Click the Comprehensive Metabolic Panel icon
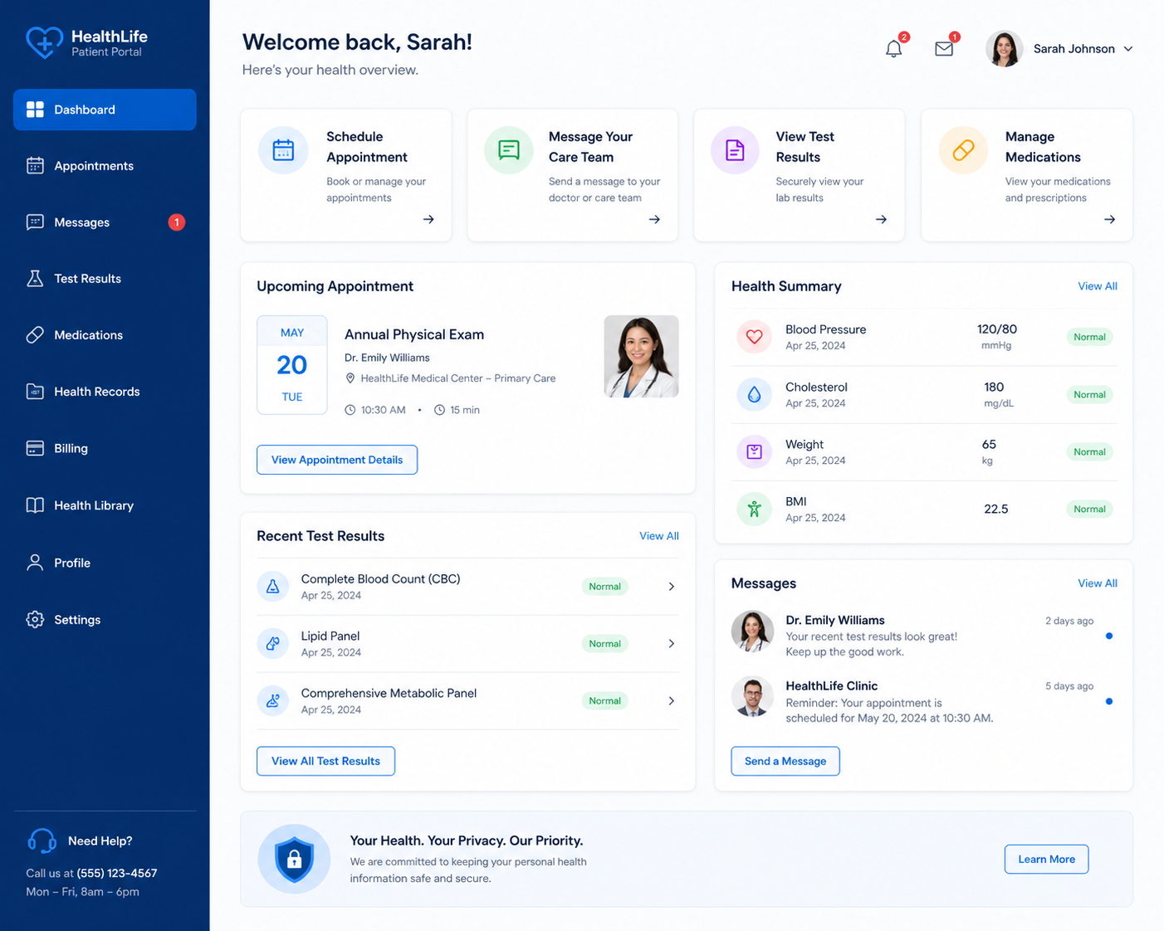The image size is (1164, 931). point(272,700)
